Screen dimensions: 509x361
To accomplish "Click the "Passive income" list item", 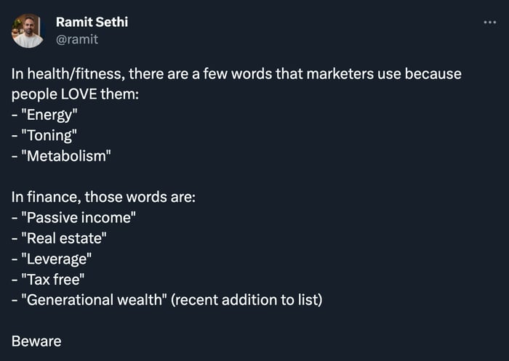I will click(x=73, y=218).
